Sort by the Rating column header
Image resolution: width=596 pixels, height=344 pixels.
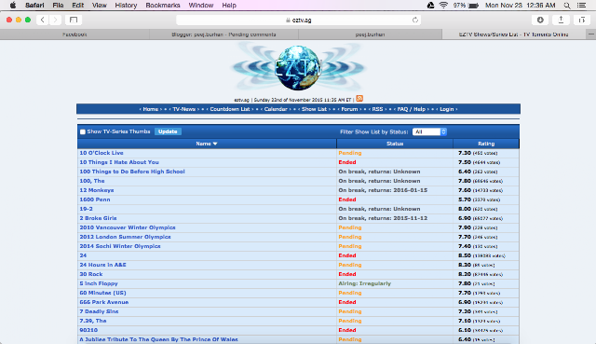click(486, 144)
